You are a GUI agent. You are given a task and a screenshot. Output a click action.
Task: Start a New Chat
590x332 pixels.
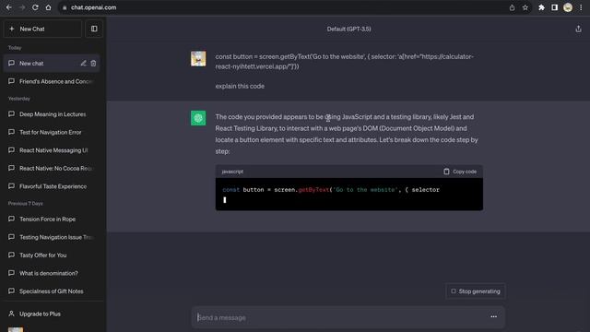[x=42, y=29]
